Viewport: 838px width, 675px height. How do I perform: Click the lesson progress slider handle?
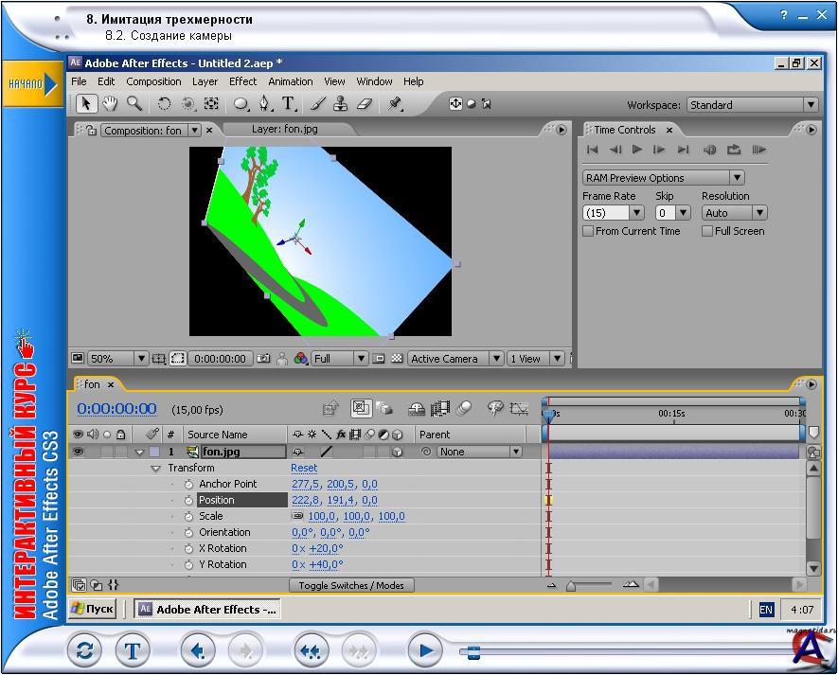[473, 651]
